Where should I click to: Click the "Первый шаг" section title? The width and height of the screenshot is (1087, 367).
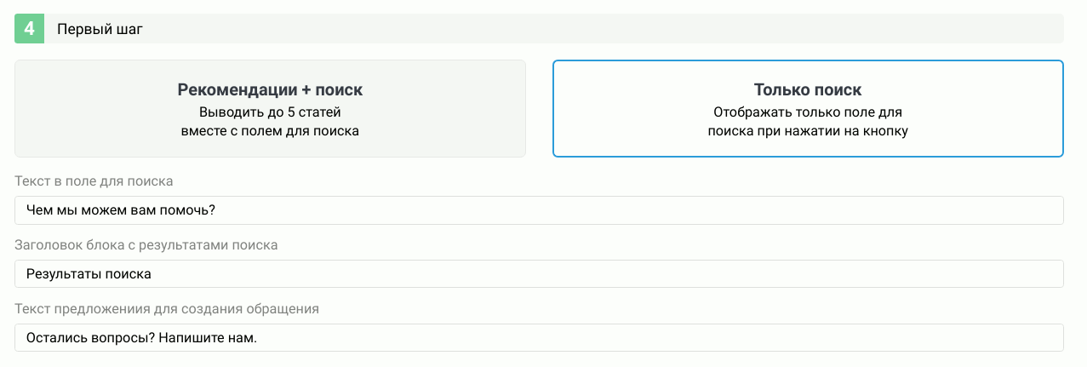coord(100,29)
